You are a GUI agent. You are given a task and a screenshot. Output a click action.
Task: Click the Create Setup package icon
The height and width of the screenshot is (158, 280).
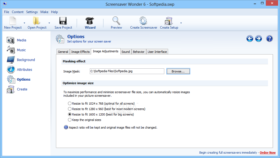point(168,21)
